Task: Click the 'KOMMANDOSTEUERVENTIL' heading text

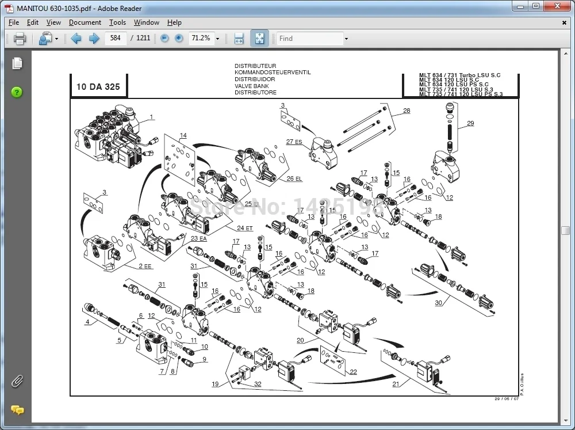Action: coord(273,73)
